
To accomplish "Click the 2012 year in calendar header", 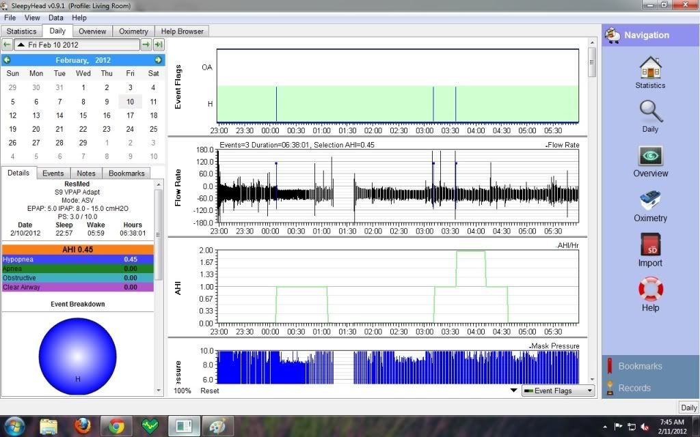I will pos(103,60).
